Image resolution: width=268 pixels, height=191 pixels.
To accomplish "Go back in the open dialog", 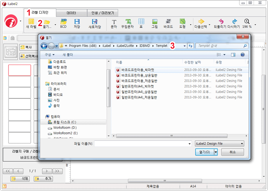I will [x=44, y=46].
